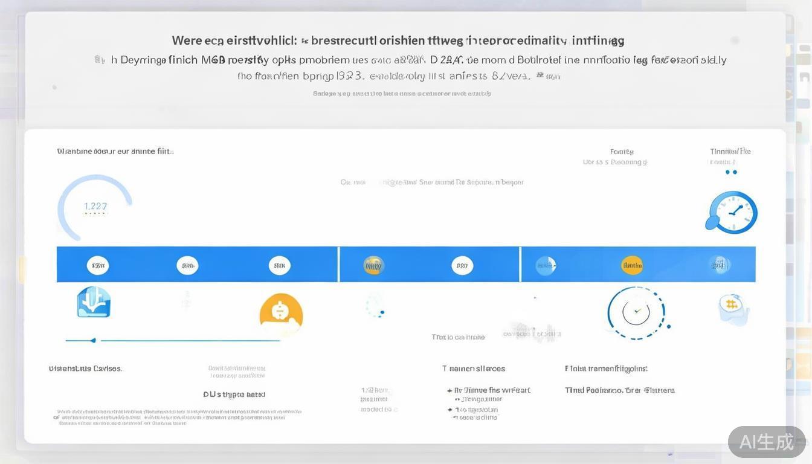Click the blue download box icon
The image size is (812, 464).
94,302
